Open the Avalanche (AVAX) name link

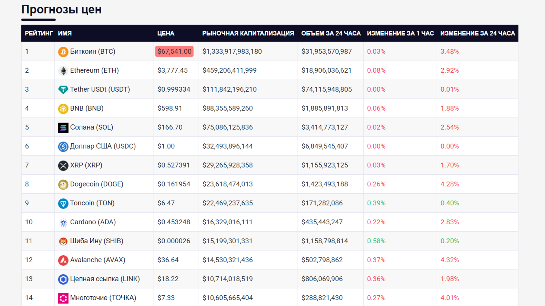[98, 260]
